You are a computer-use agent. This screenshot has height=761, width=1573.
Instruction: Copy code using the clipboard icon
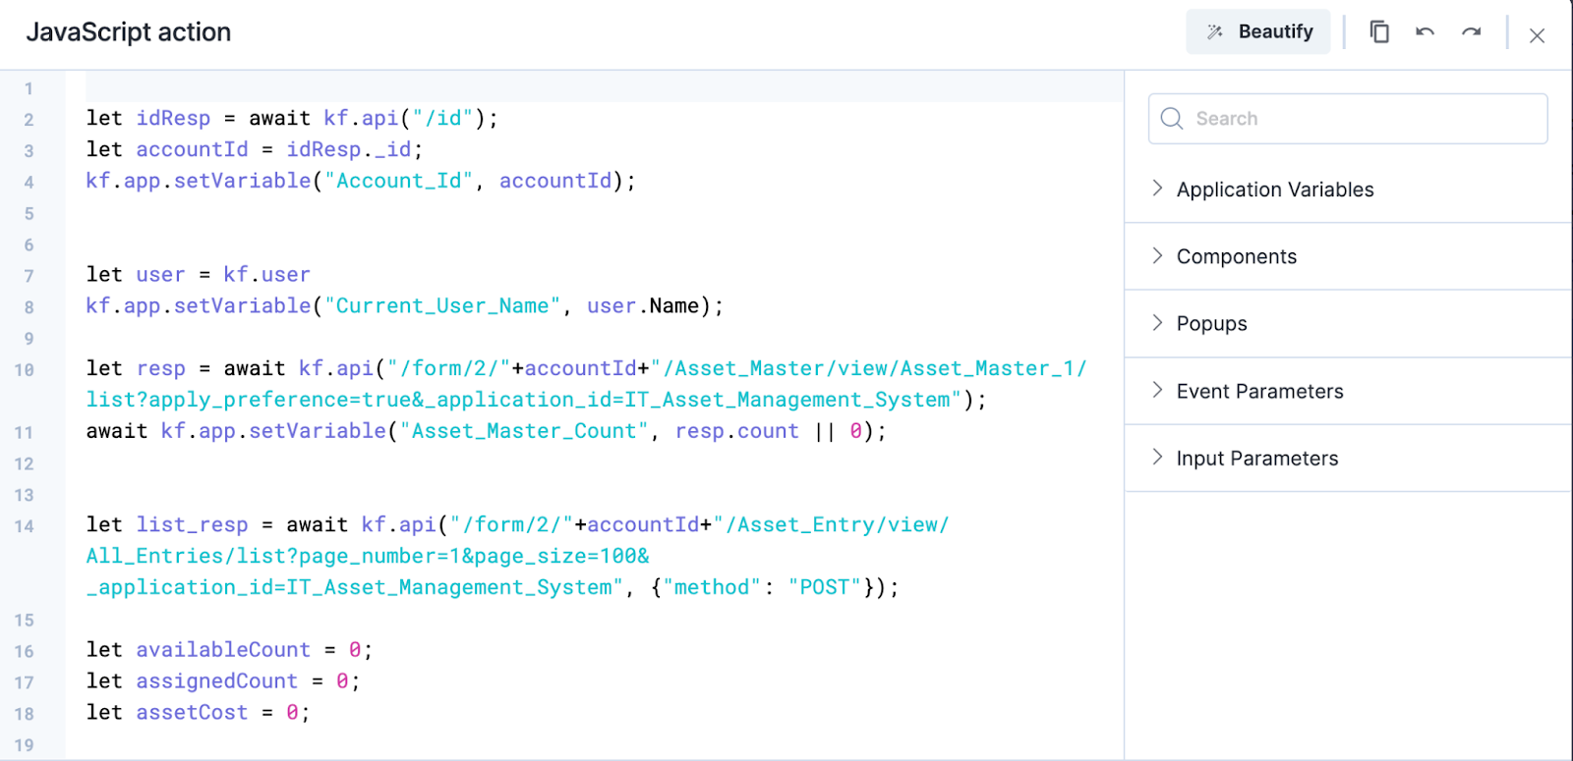point(1379,32)
